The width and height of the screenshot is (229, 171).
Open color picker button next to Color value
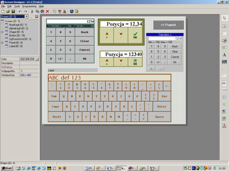click(37, 59)
